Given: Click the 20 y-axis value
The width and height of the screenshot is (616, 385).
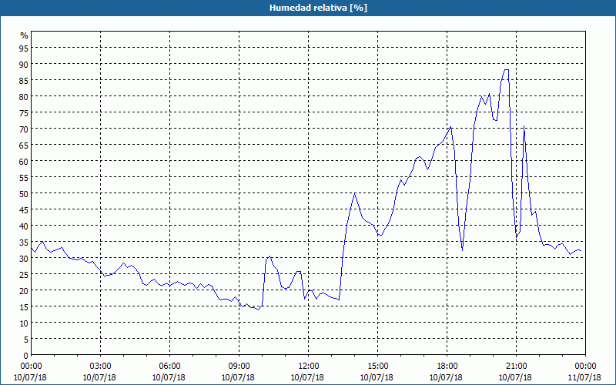Looking at the screenshot, I should pyautogui.click(x=24, y=291).
